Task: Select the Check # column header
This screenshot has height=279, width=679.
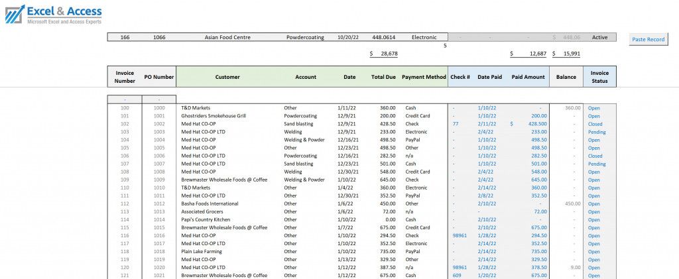Action: pyautogui.click(x=460, y=77)
